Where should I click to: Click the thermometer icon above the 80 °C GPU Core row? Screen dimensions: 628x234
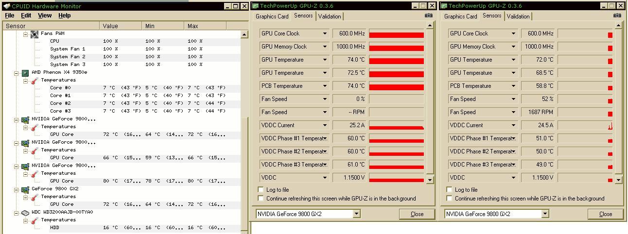[35, 174]
